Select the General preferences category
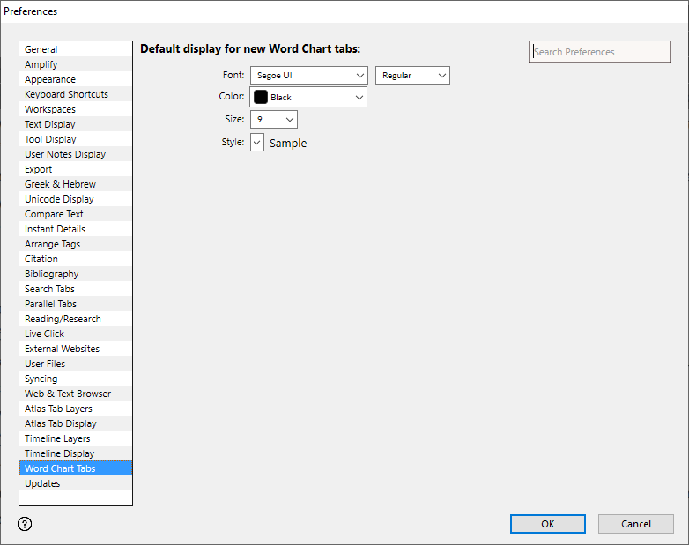Image resolution: width=689 pixels, height=545 pixels. pos(41,50)
